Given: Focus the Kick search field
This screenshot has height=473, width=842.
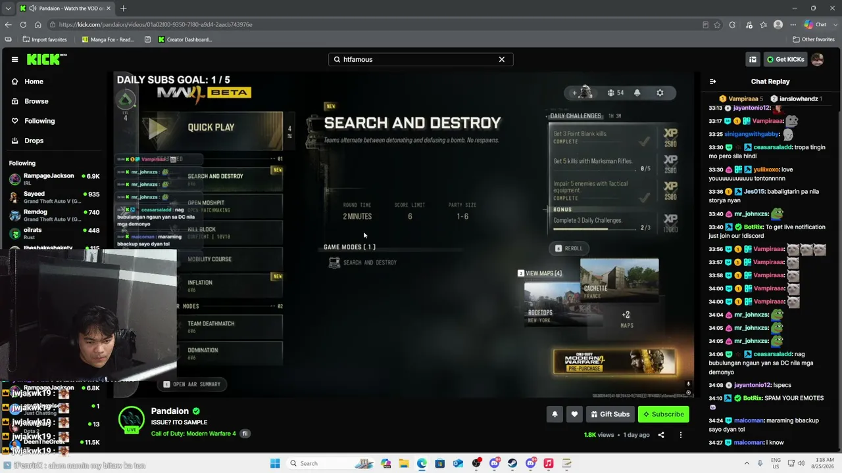Looking at the screenshot, I should coord(420,59).
